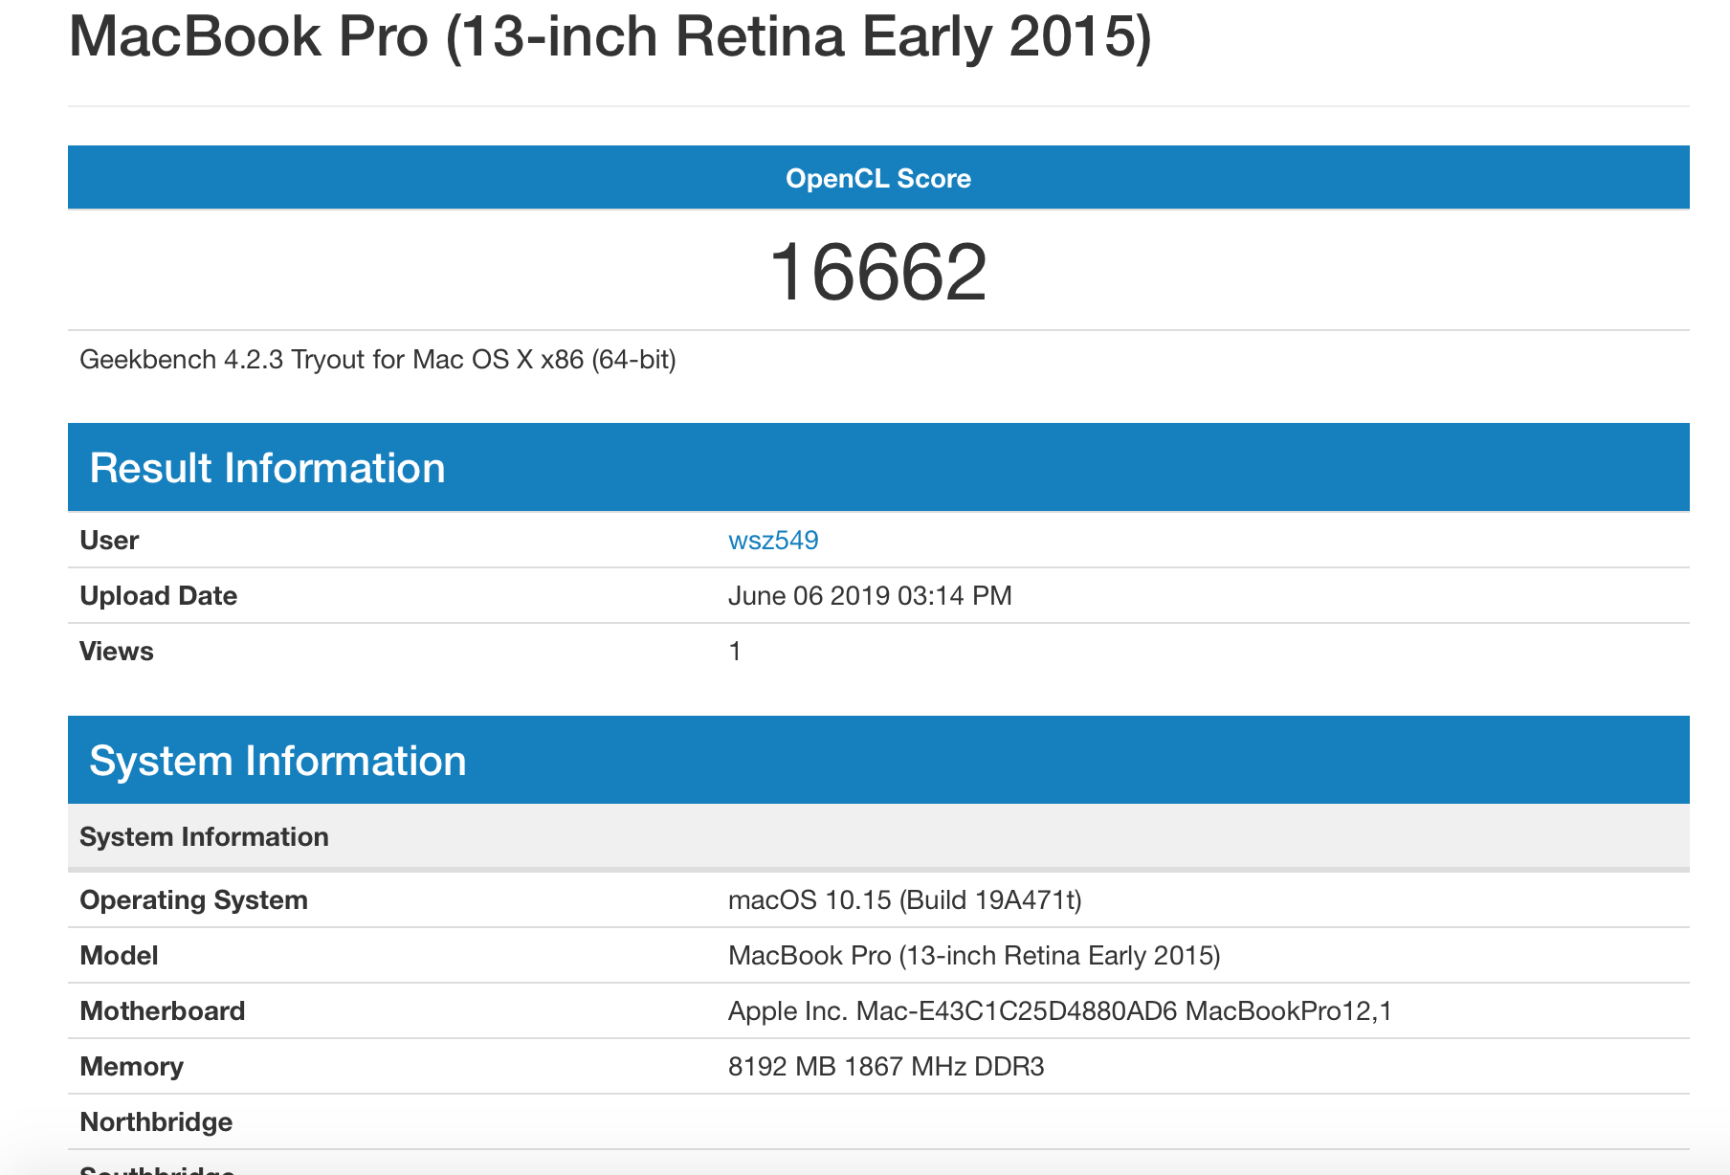Click the Result Information section header
Viewport: 1730px width, 1175px height.
click(878, 468)
